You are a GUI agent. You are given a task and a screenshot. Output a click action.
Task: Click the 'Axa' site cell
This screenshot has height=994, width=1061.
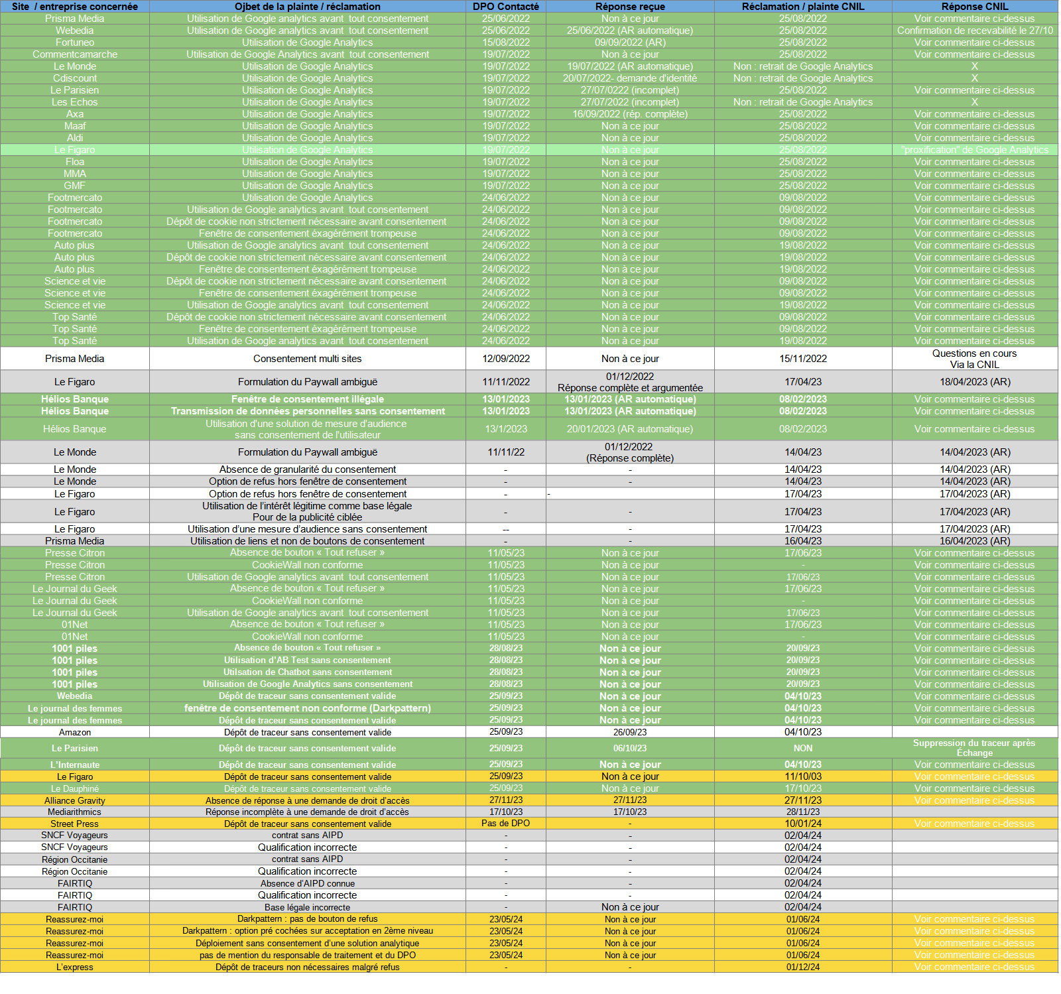coord(75,114)
